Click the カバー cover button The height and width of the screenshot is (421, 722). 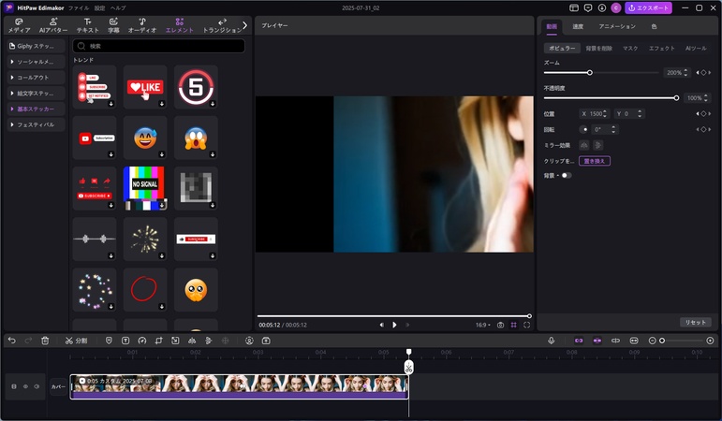click(58, 386)
